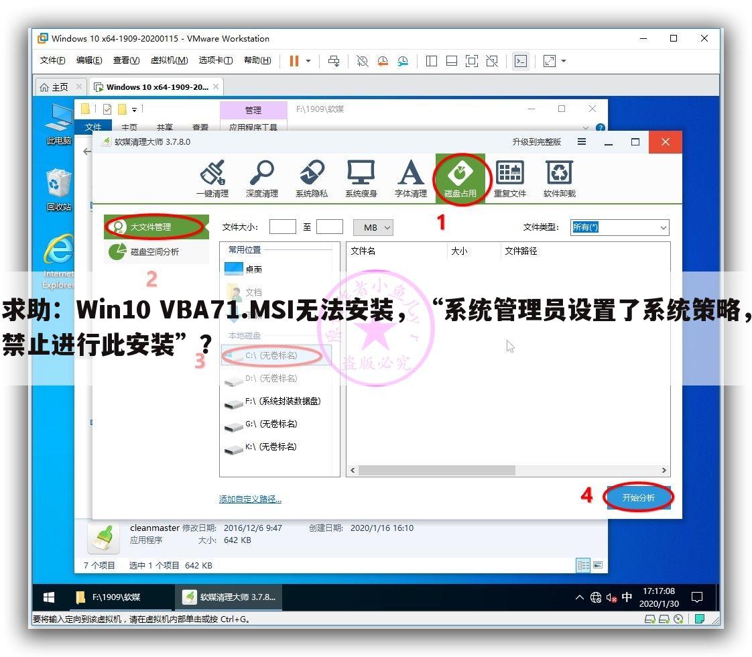Open the 系统隐私 privacy tool

coord(312,178)
